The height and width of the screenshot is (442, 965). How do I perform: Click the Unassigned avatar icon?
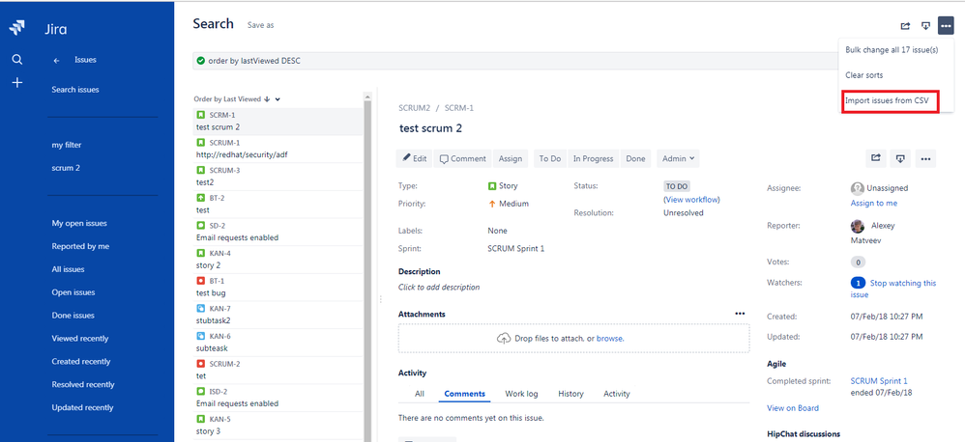(x=857, y=188)
